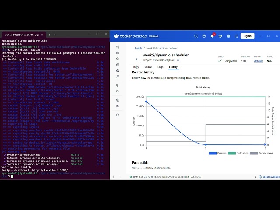Maximize the terminal window
The height and width of the screenshot is (210, 280).
tap(98, 34)
